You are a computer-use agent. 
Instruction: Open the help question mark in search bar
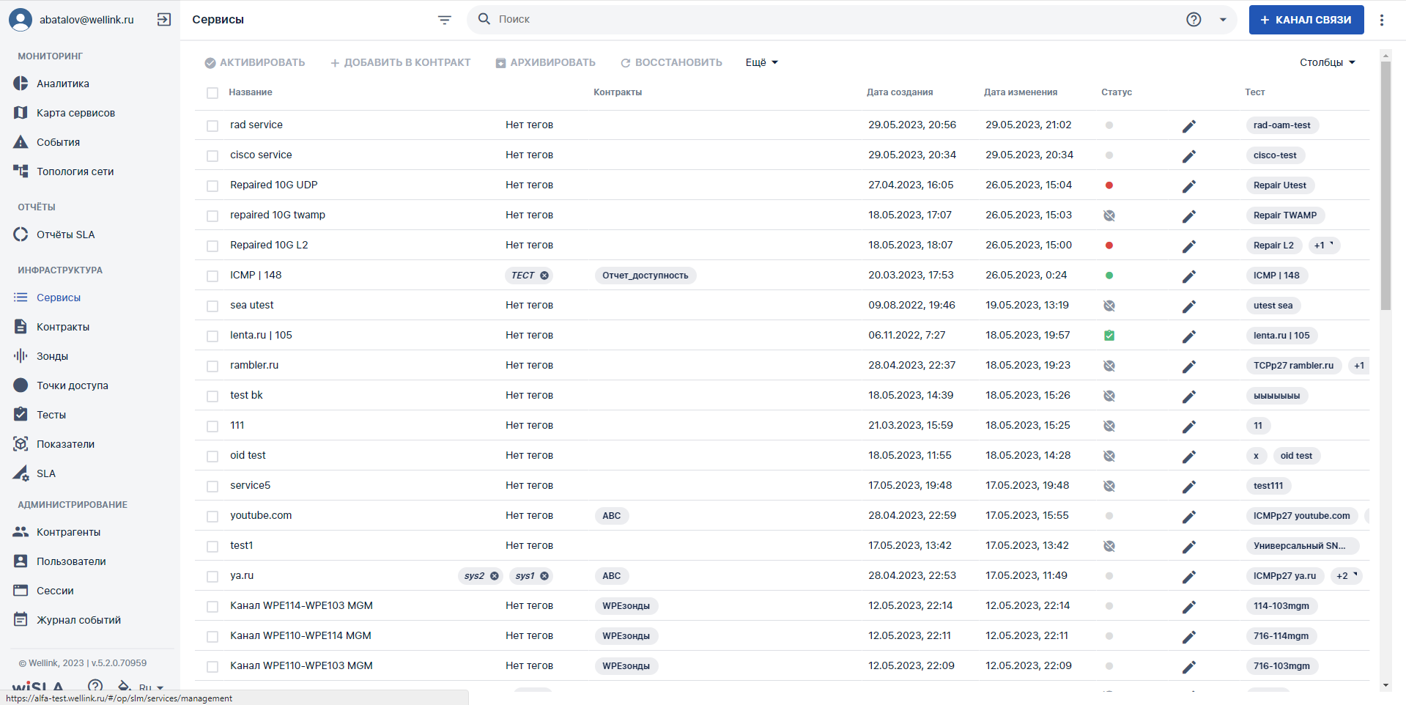click(1194, 20)
